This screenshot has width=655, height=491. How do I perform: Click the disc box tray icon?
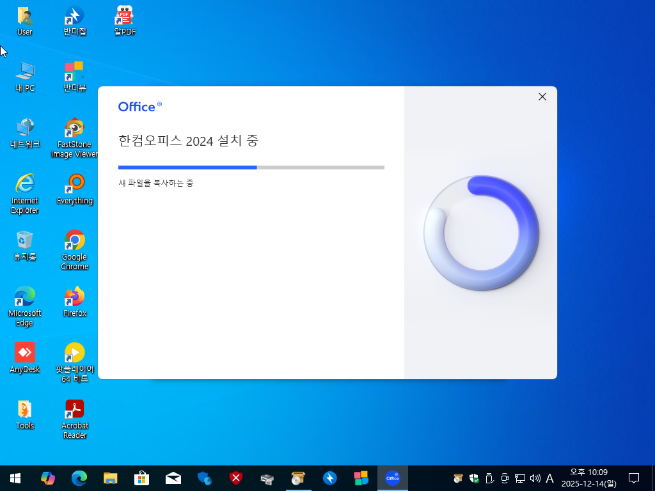coord(458,478)
